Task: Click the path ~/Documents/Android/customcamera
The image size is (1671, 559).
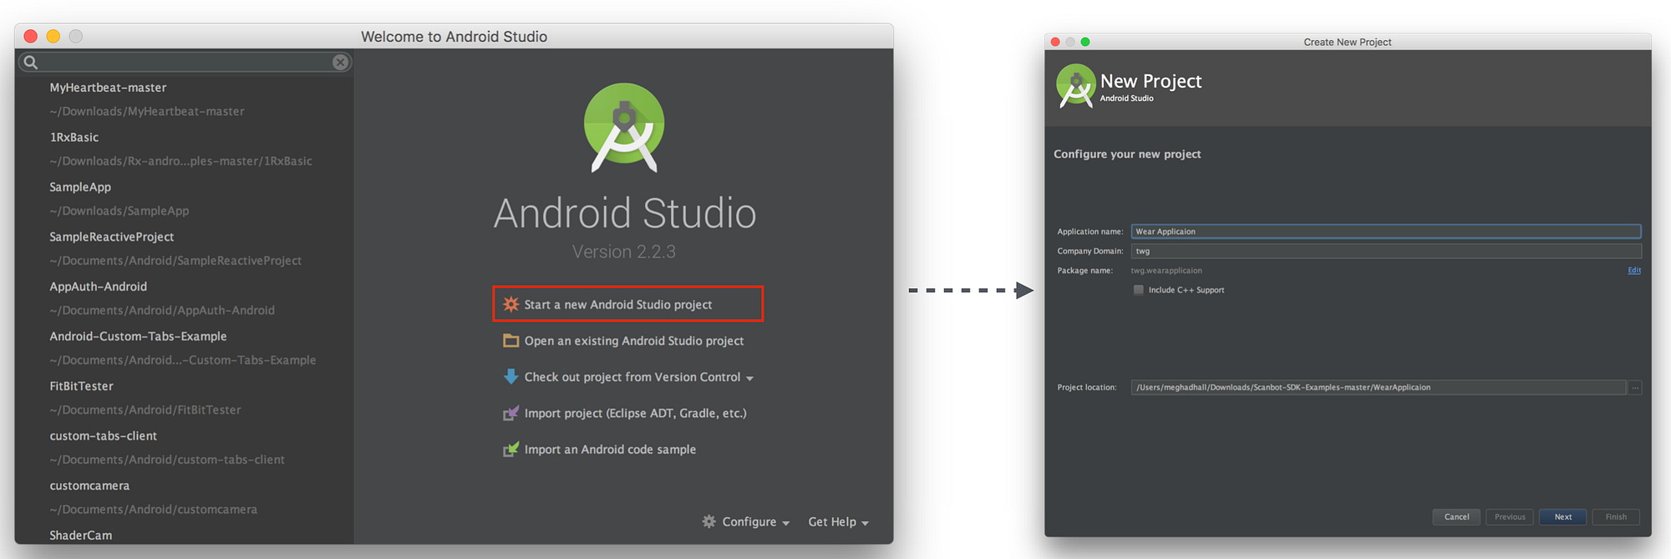Action: (154, 510)
